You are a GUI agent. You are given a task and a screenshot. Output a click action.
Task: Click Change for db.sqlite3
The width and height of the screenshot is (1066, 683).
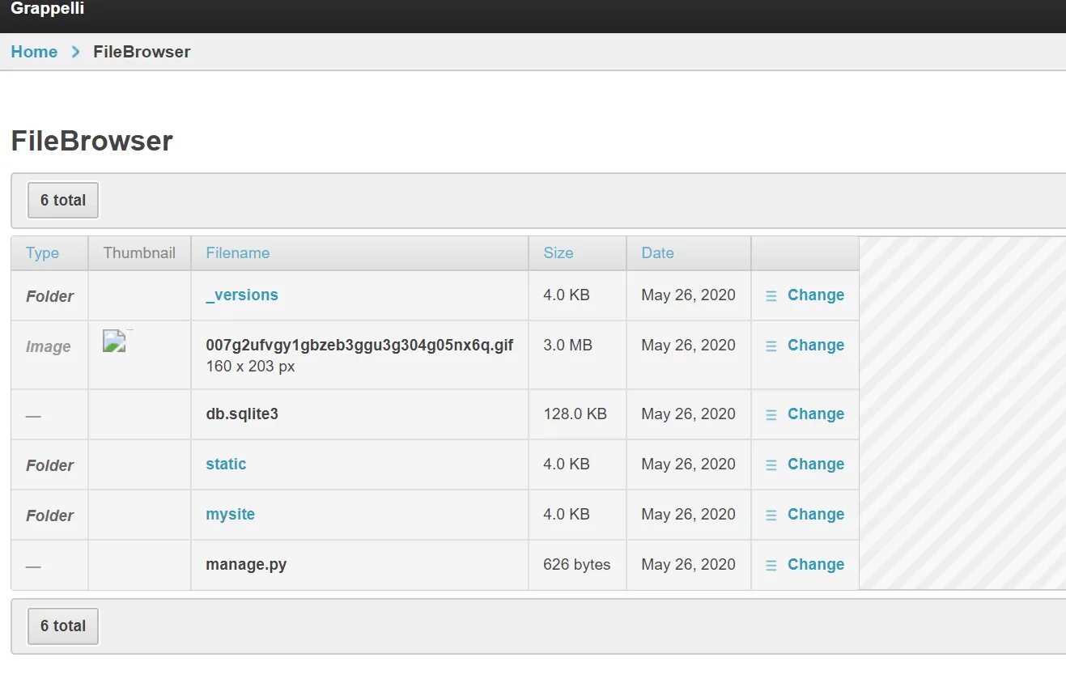coord(816,414)
